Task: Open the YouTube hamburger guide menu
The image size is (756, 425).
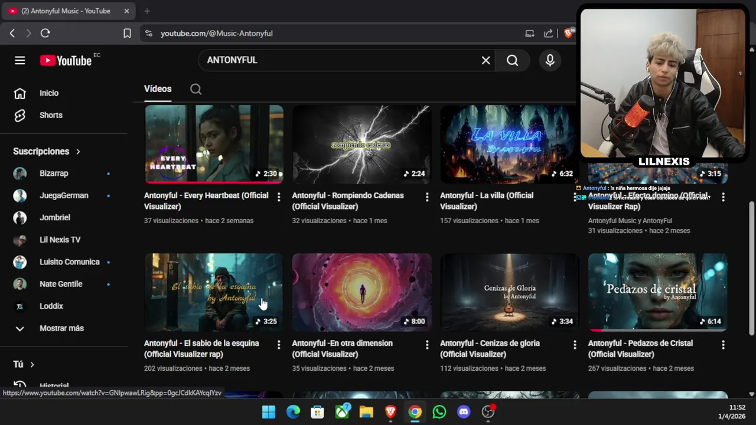Action: click(20, 60)
